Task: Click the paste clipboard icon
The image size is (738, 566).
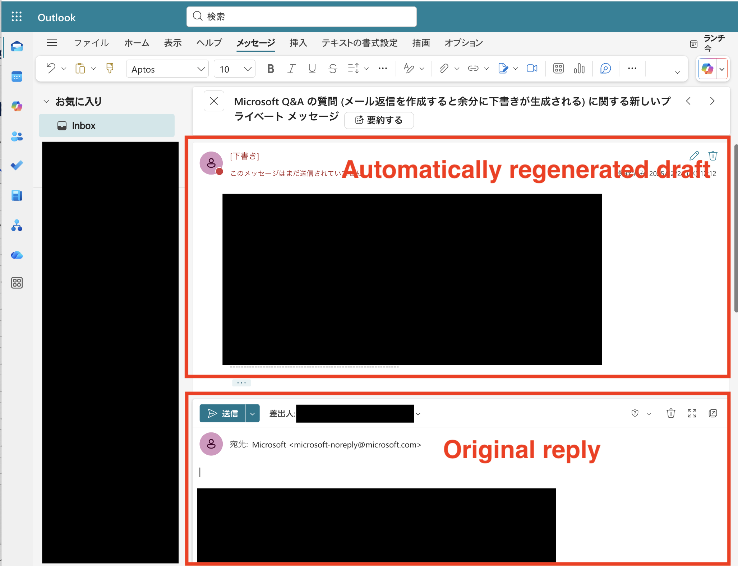Action: [x=80, y=68]
